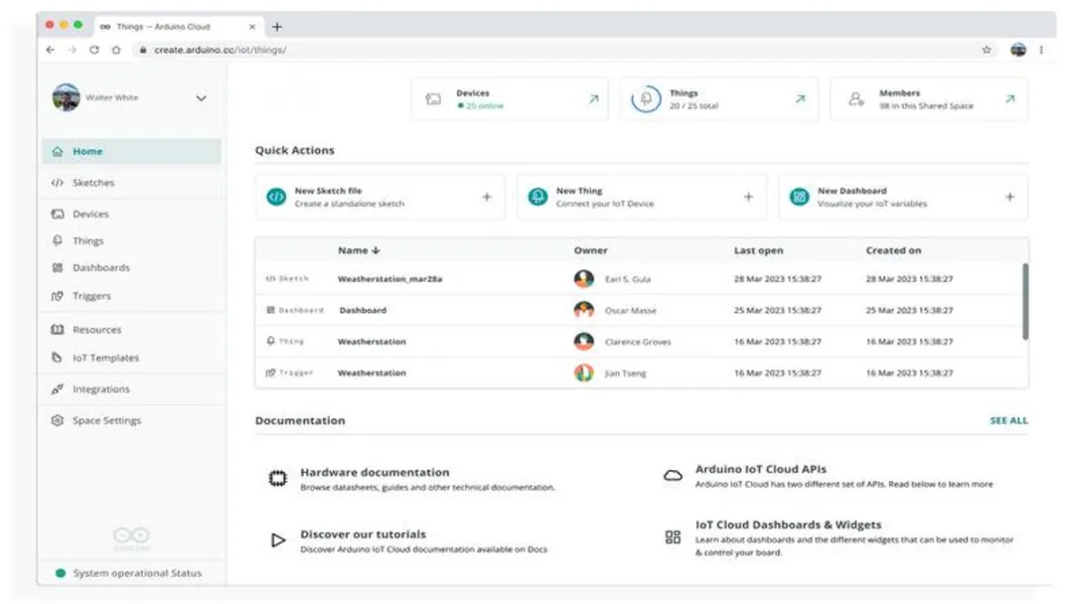Click the plus on New Sketch file

point(487,197)
